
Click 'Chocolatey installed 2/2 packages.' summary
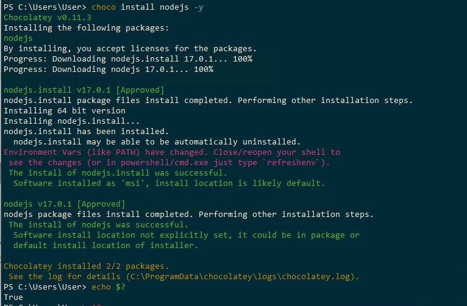coord(86,266)
